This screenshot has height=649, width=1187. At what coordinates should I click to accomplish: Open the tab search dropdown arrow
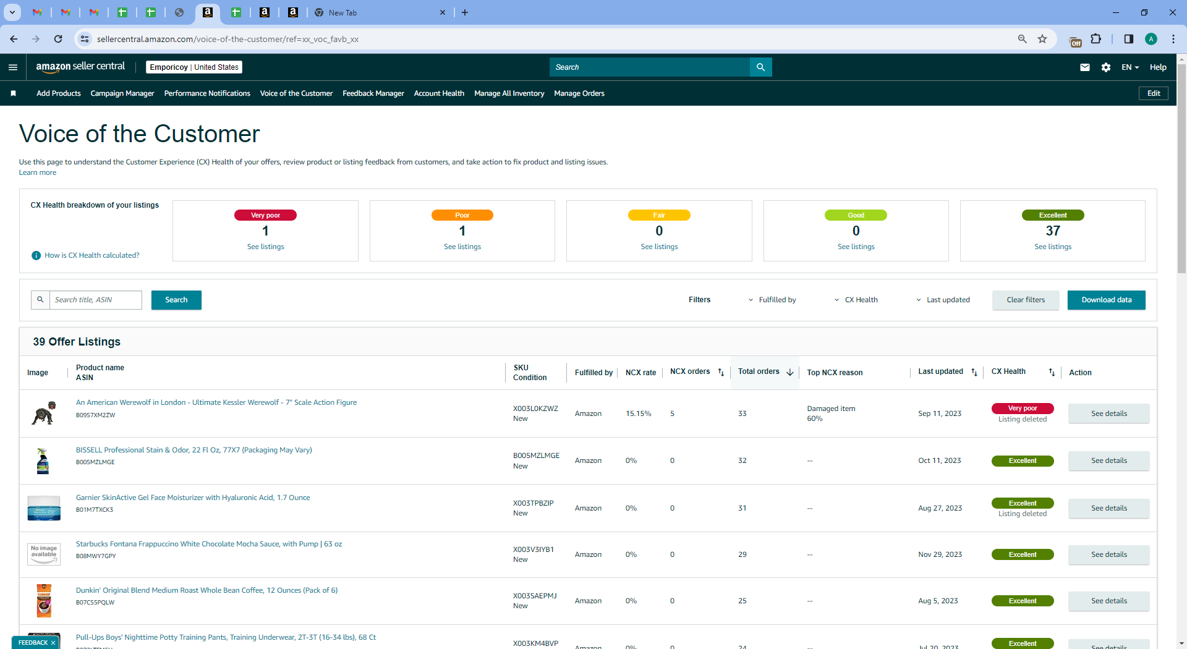pos(12,12)
